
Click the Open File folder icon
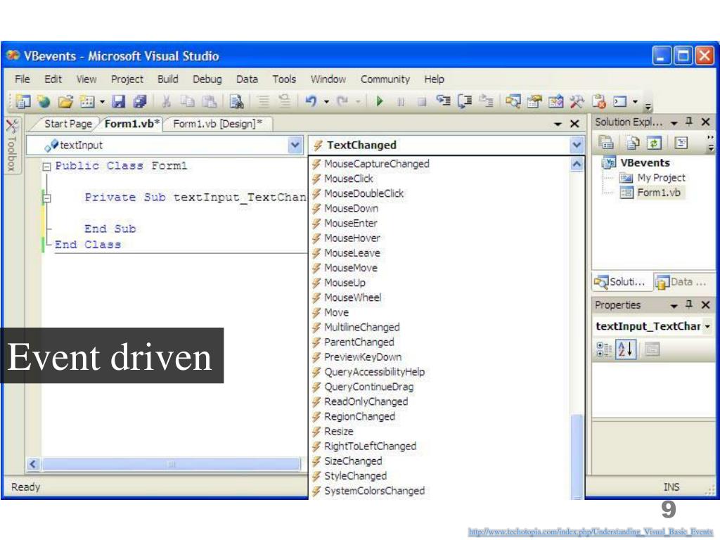coord(65,101)
